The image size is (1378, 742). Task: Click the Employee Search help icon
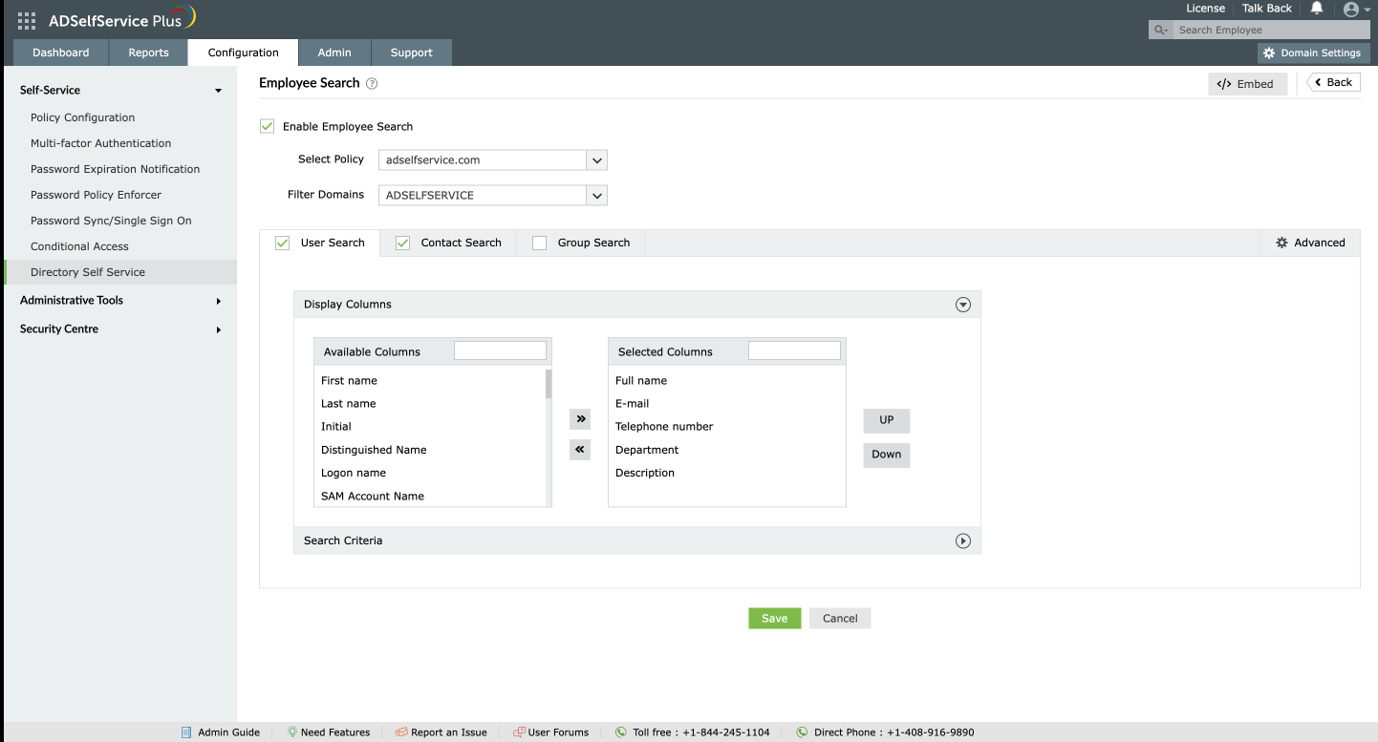[x=371, y=83]
